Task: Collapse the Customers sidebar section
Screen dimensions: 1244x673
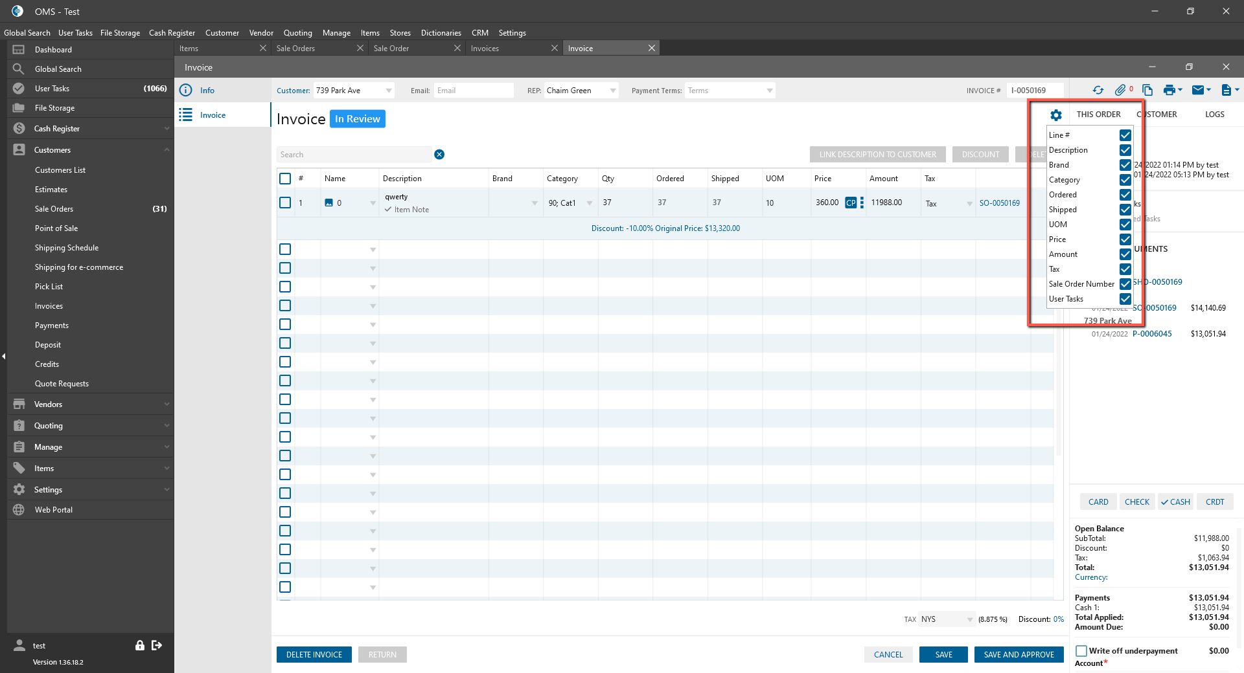Action: [x=90, y=150]
